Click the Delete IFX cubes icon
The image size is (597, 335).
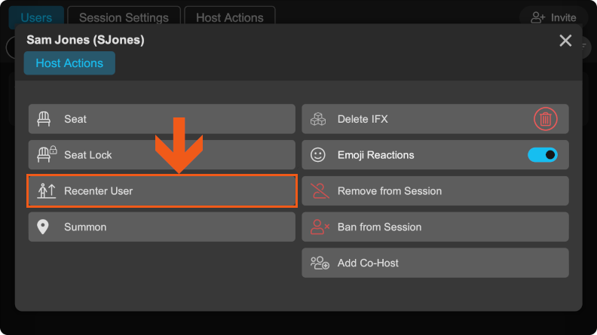point(319,119)
